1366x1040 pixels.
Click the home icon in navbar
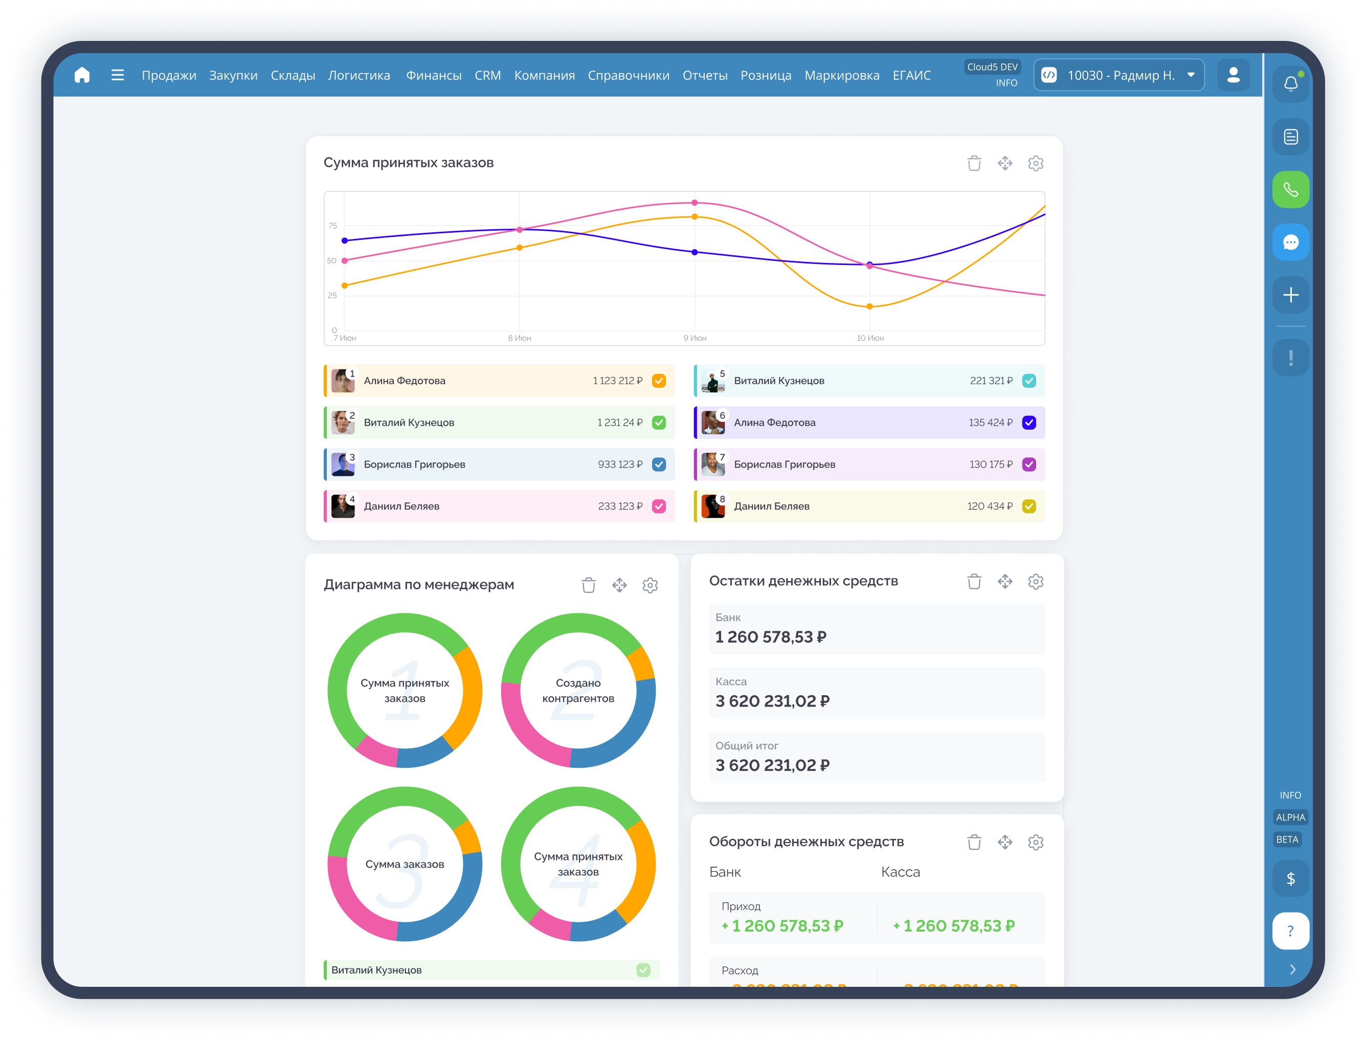click(x=82, y=75)
